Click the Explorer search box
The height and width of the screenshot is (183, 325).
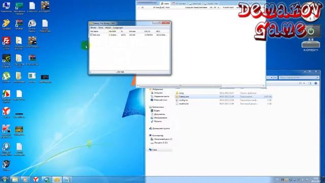pos(299,77)
